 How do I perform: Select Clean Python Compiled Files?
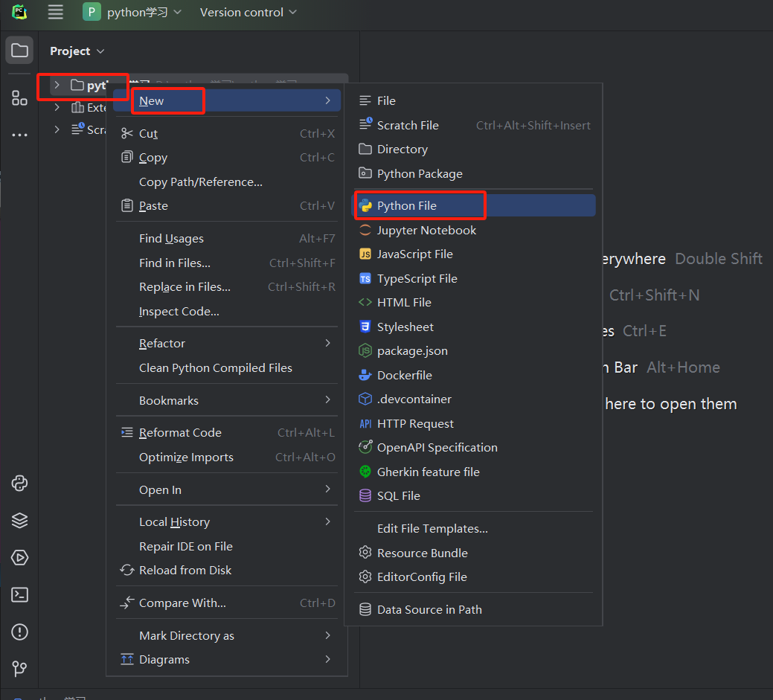point(227,367)
